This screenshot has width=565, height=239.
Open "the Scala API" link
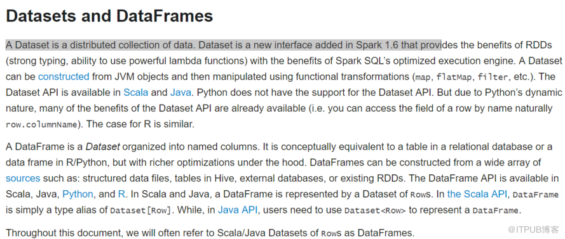tap(477, 195)
